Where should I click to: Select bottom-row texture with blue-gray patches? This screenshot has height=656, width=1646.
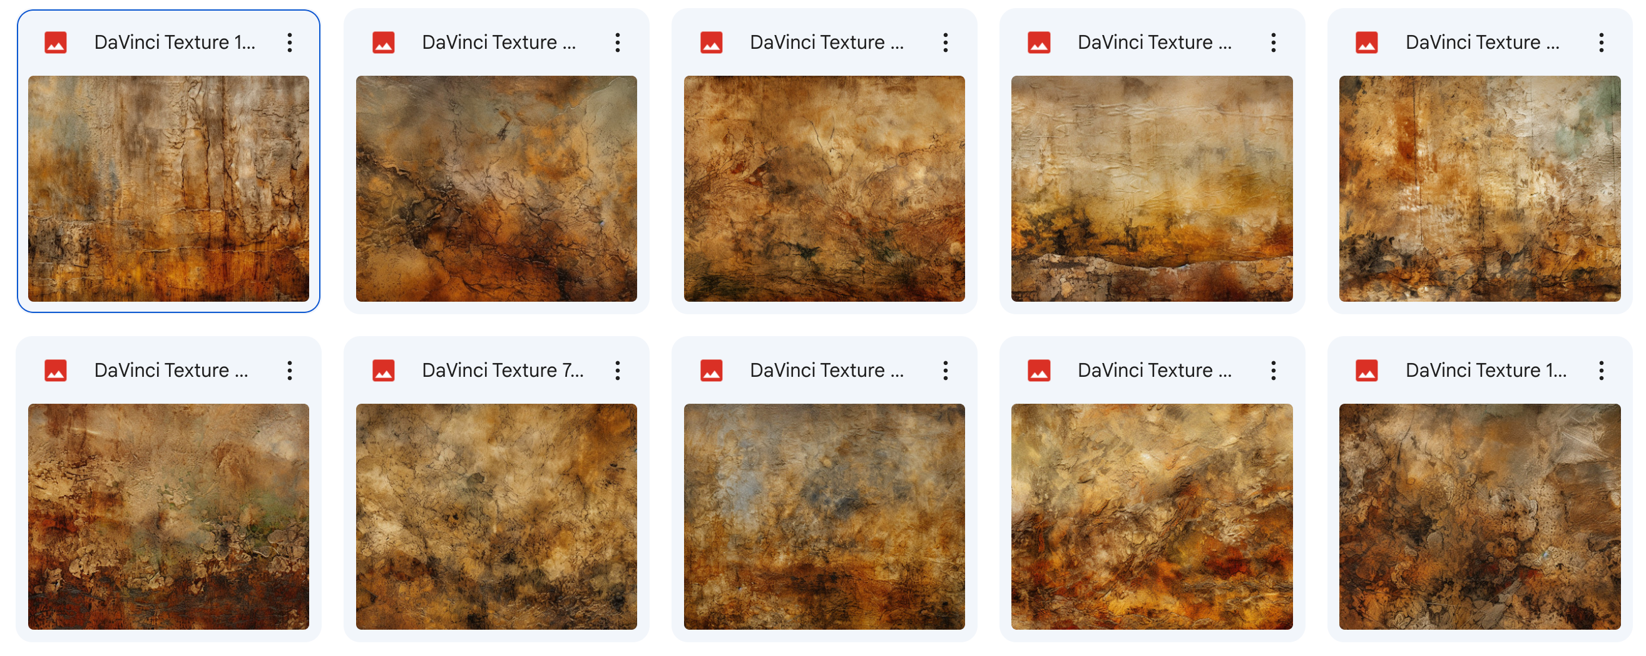(824, 516)
